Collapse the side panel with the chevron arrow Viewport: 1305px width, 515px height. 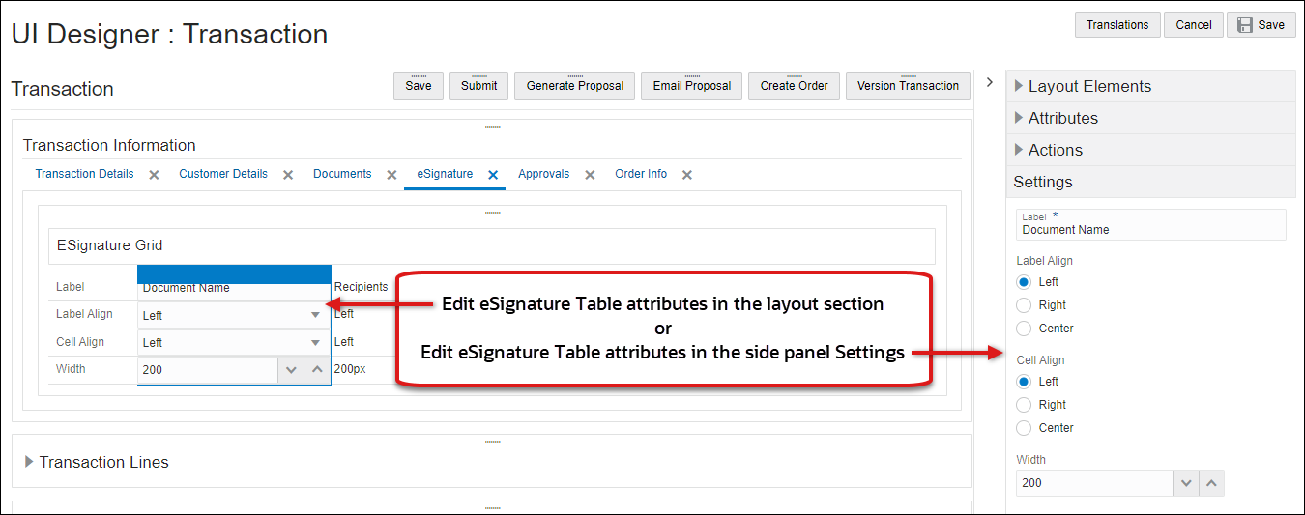pyautogui.click(x=990, y=83)
